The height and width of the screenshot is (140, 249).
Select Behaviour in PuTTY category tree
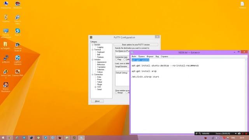tap(101, 65)
